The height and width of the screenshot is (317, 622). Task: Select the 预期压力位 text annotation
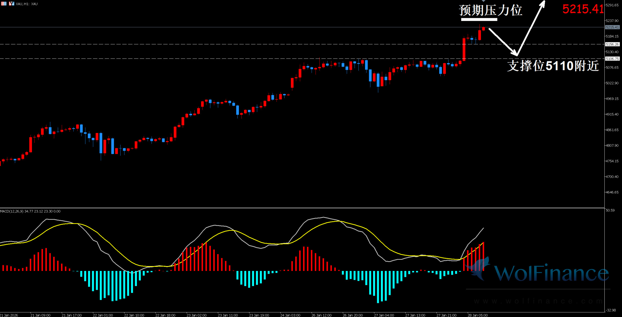tap(490, 10)
